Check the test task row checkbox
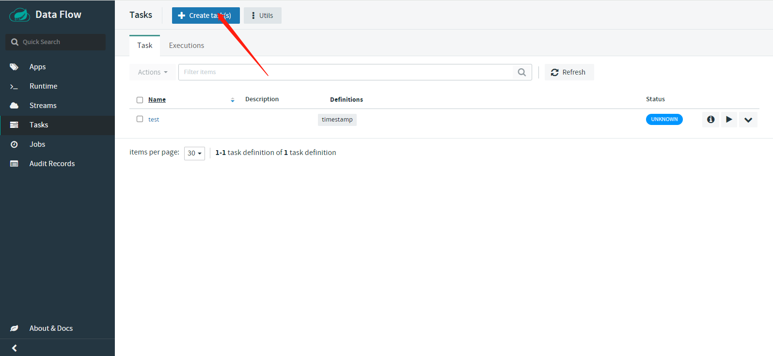The image size is (773, 356). pos(140,119)
